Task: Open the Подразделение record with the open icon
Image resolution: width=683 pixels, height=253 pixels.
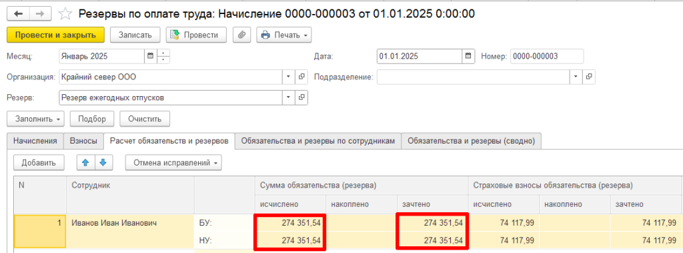Action: point(589,77)
